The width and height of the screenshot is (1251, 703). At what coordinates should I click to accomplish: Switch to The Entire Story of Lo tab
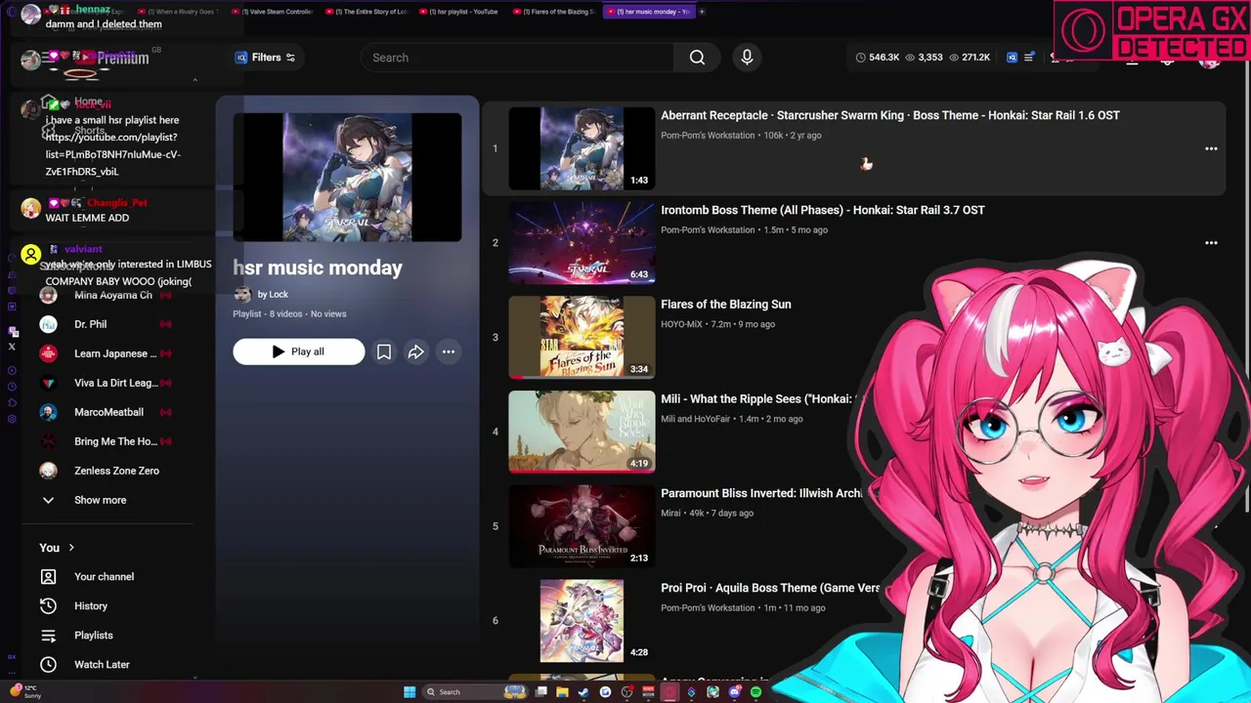tap(367, 12)
